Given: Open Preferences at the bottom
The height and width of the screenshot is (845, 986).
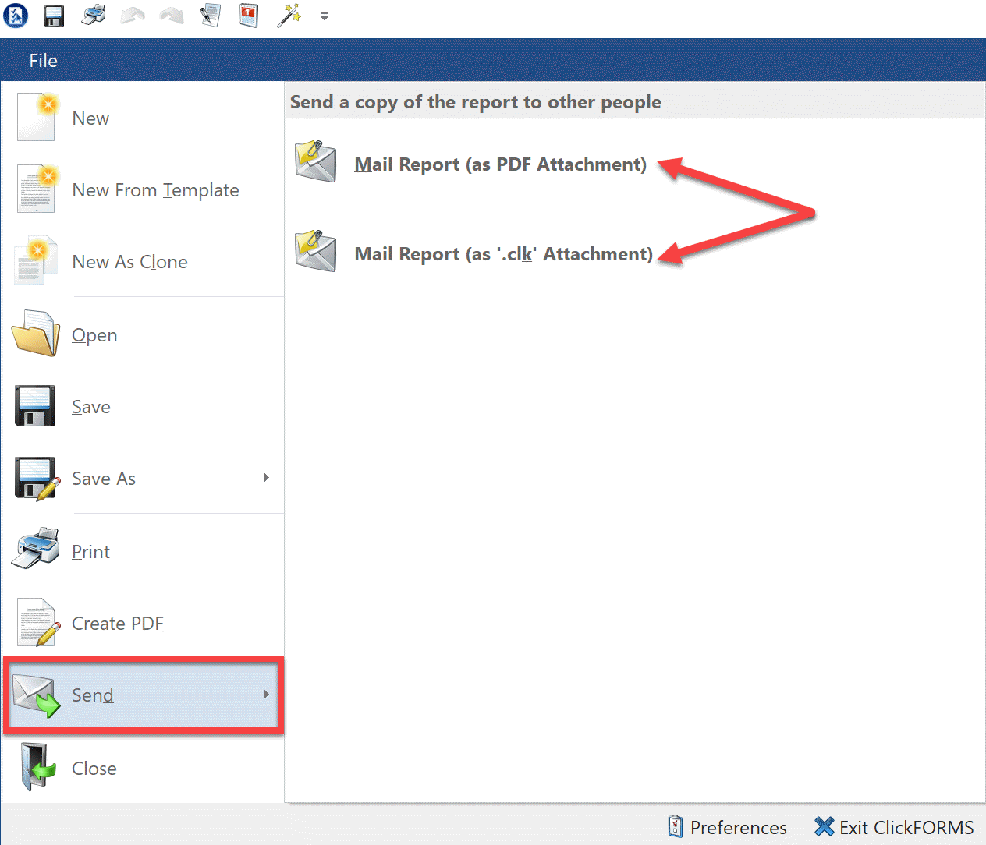Looking at the screenshot, I should [727, 827].
